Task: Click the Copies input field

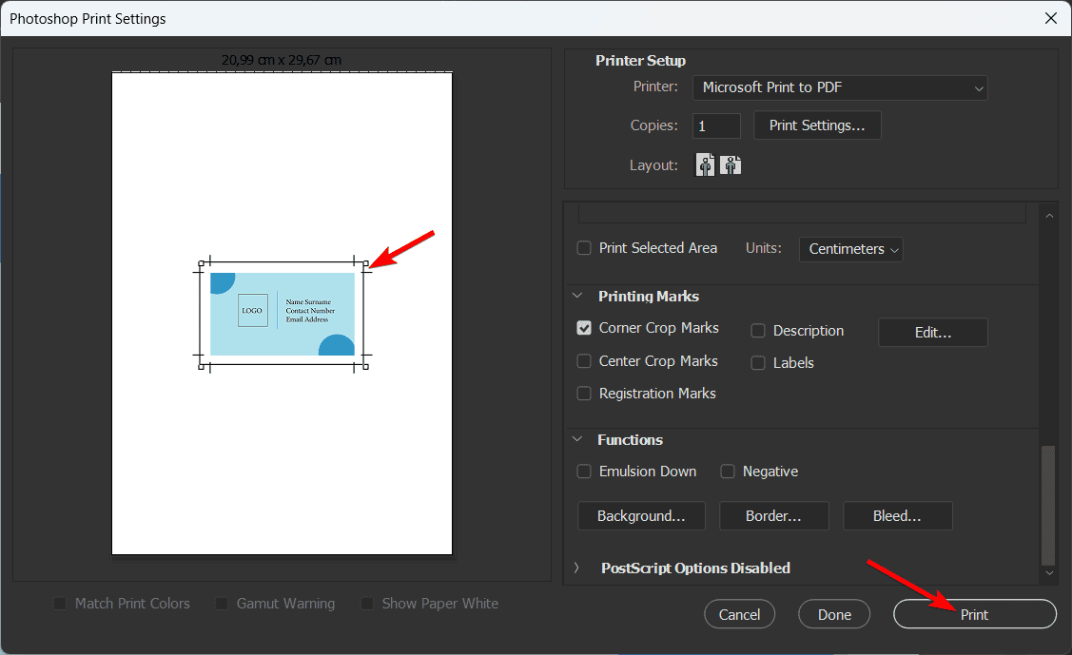Action: [x=716, y=125]
